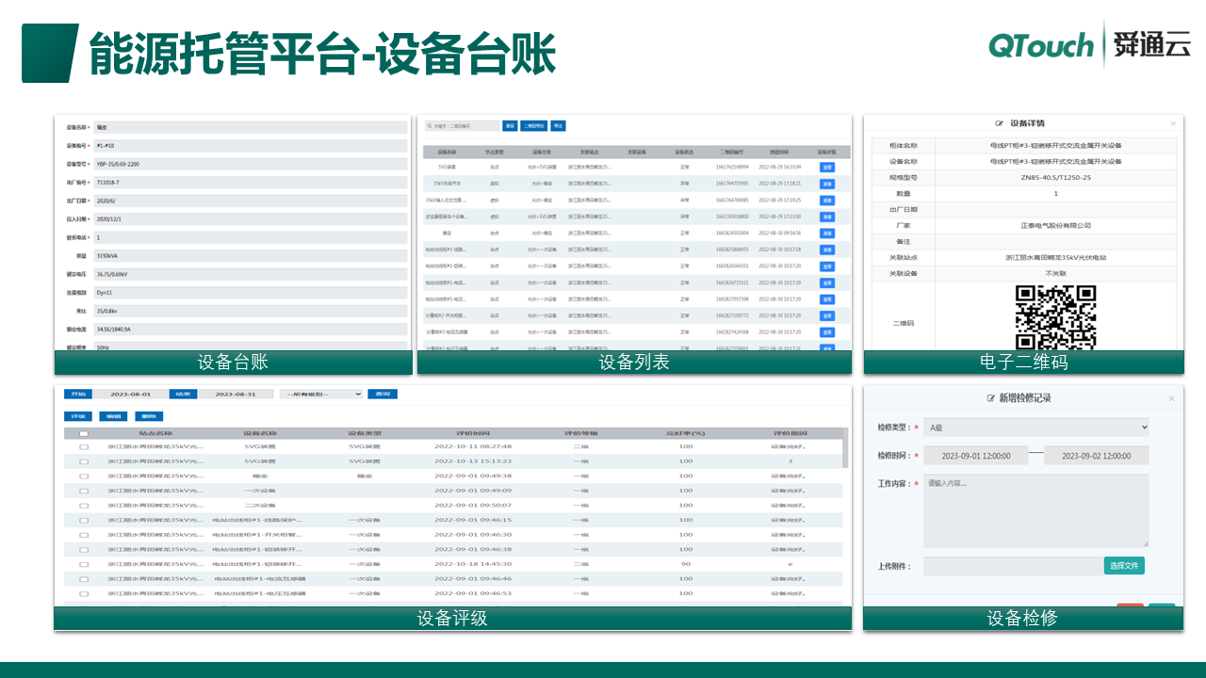This screenshot has width=1206, height=678.
Task: Click the search magnifier icon in 设备列表
Action: [428, 125]
